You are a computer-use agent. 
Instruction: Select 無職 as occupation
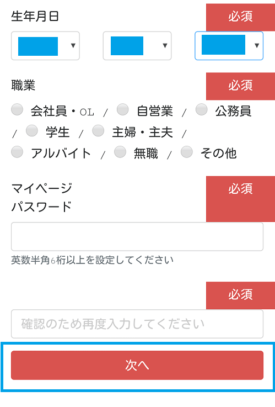[x=120, y=152]
